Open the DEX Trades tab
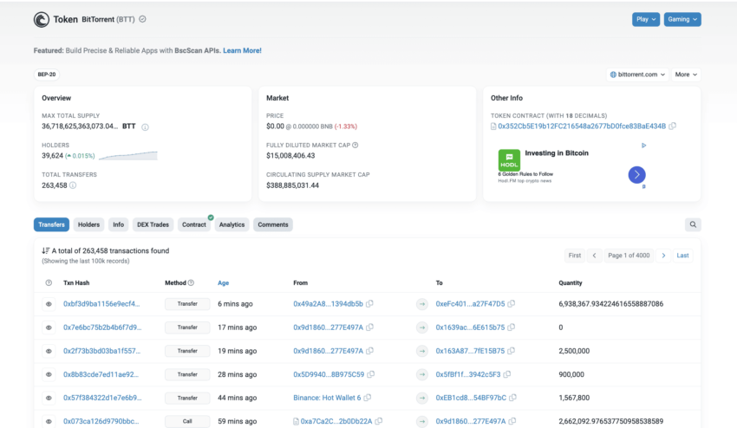Viewport: 737px width, 428px height. point(153,224)
